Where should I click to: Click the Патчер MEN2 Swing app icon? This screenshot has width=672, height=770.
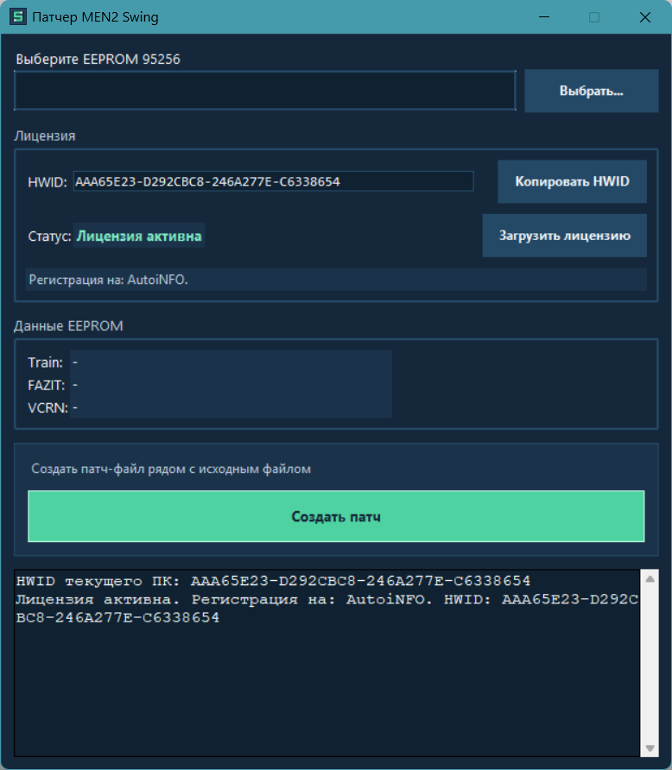[x=17, y=17]
